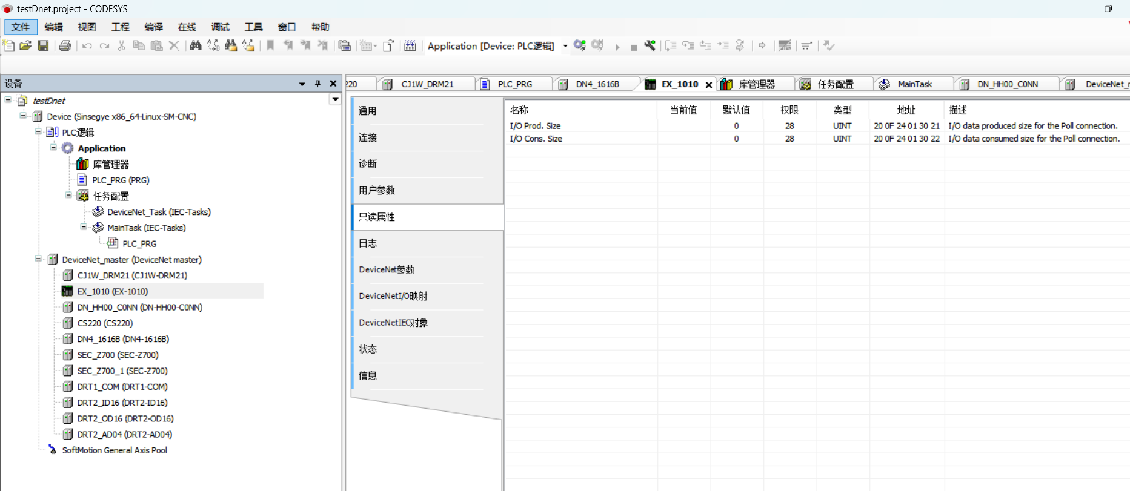
Task: Pin the 设备 panel with the pushpin icon
Action: pyautogui.click(x=317, y=84)
